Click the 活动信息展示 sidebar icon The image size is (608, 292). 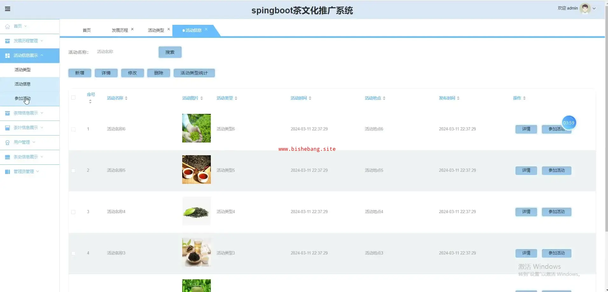(x=7, y=56)
